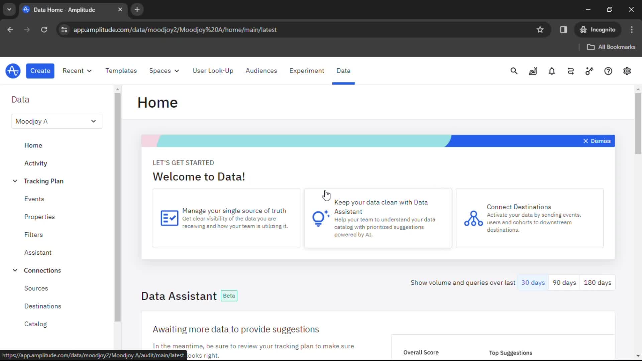Select the 180 days volume toggle

click(x=598, y=282)
